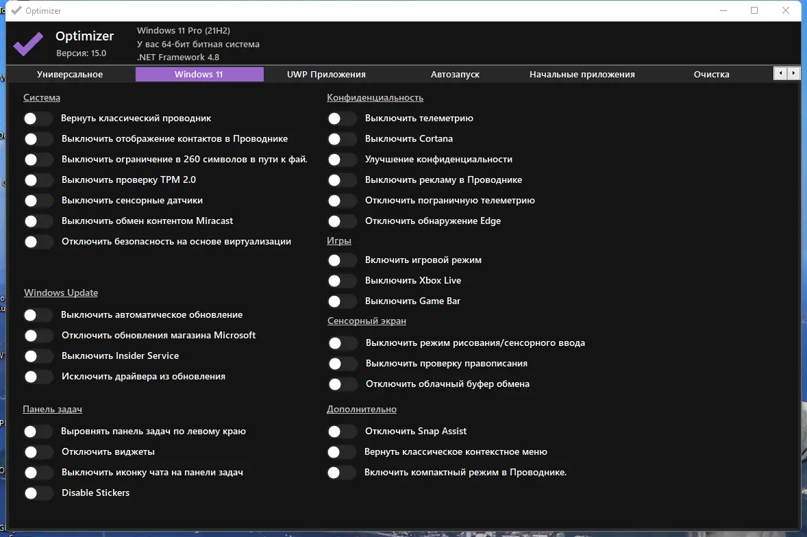Enable 'Вернуть классический проводник'
This screenshot has height=537, width=807.
tap(38, 118)
